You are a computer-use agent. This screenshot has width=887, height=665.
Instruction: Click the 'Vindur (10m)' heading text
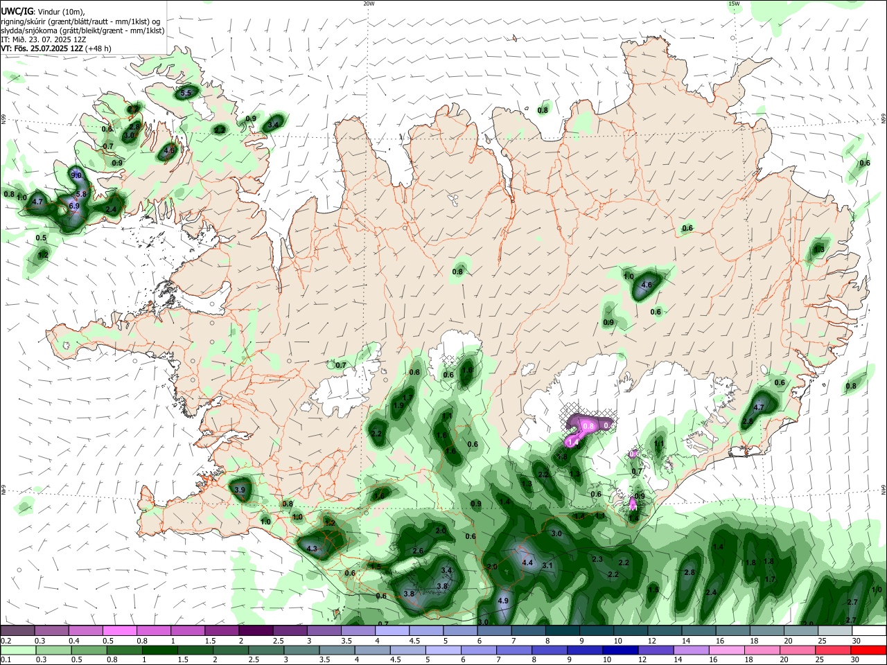point(61,12)
